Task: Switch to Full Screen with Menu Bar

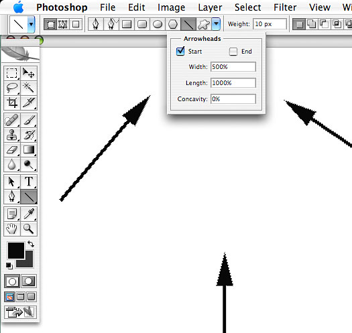Action: coord(20,297)
